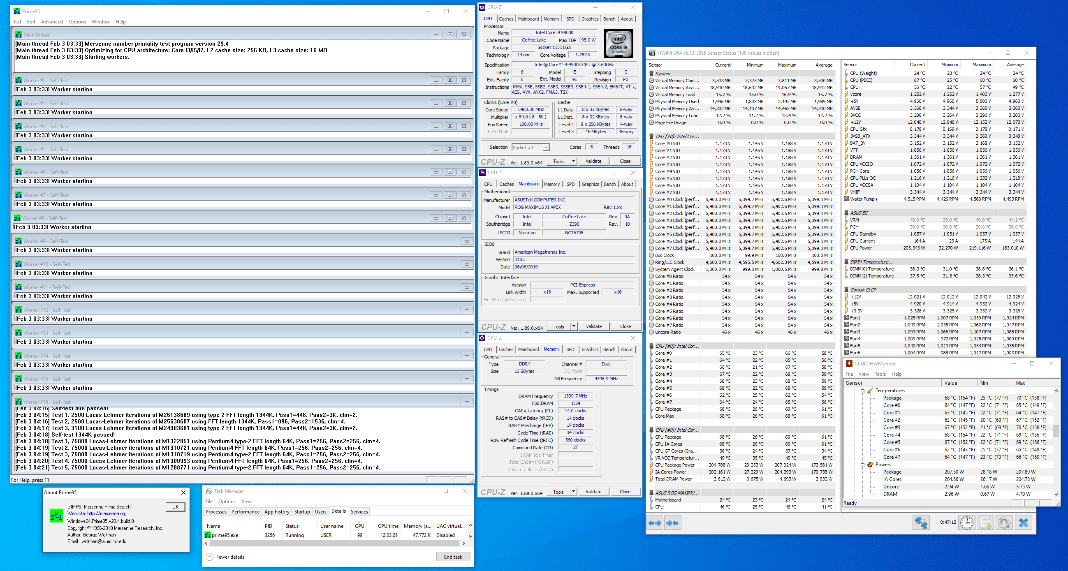The image size is (1068, 571).
Task: Open HWiNFO network monitors icon
Action: [x=921, y=522]
